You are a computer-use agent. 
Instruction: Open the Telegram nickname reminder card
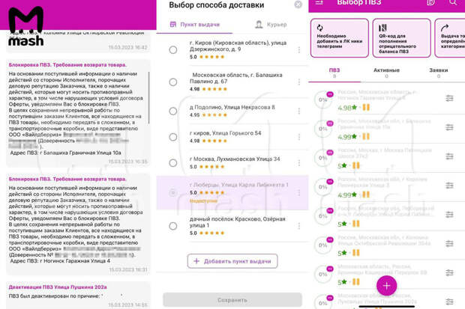337,39
